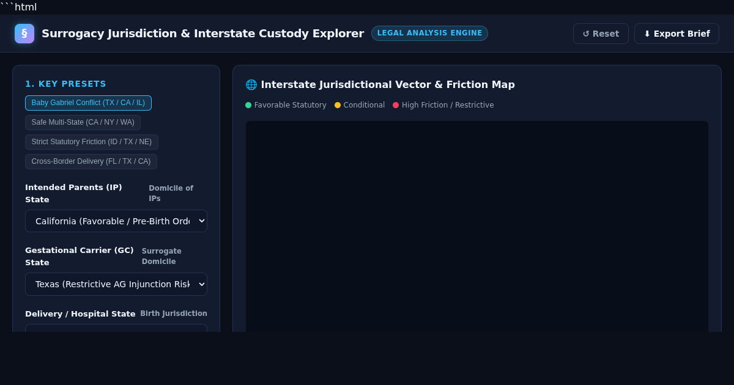This screenshot has width=734, height=385.
Task: Select Baby Gabriel Conflict preset
Action: coord(88,103)
